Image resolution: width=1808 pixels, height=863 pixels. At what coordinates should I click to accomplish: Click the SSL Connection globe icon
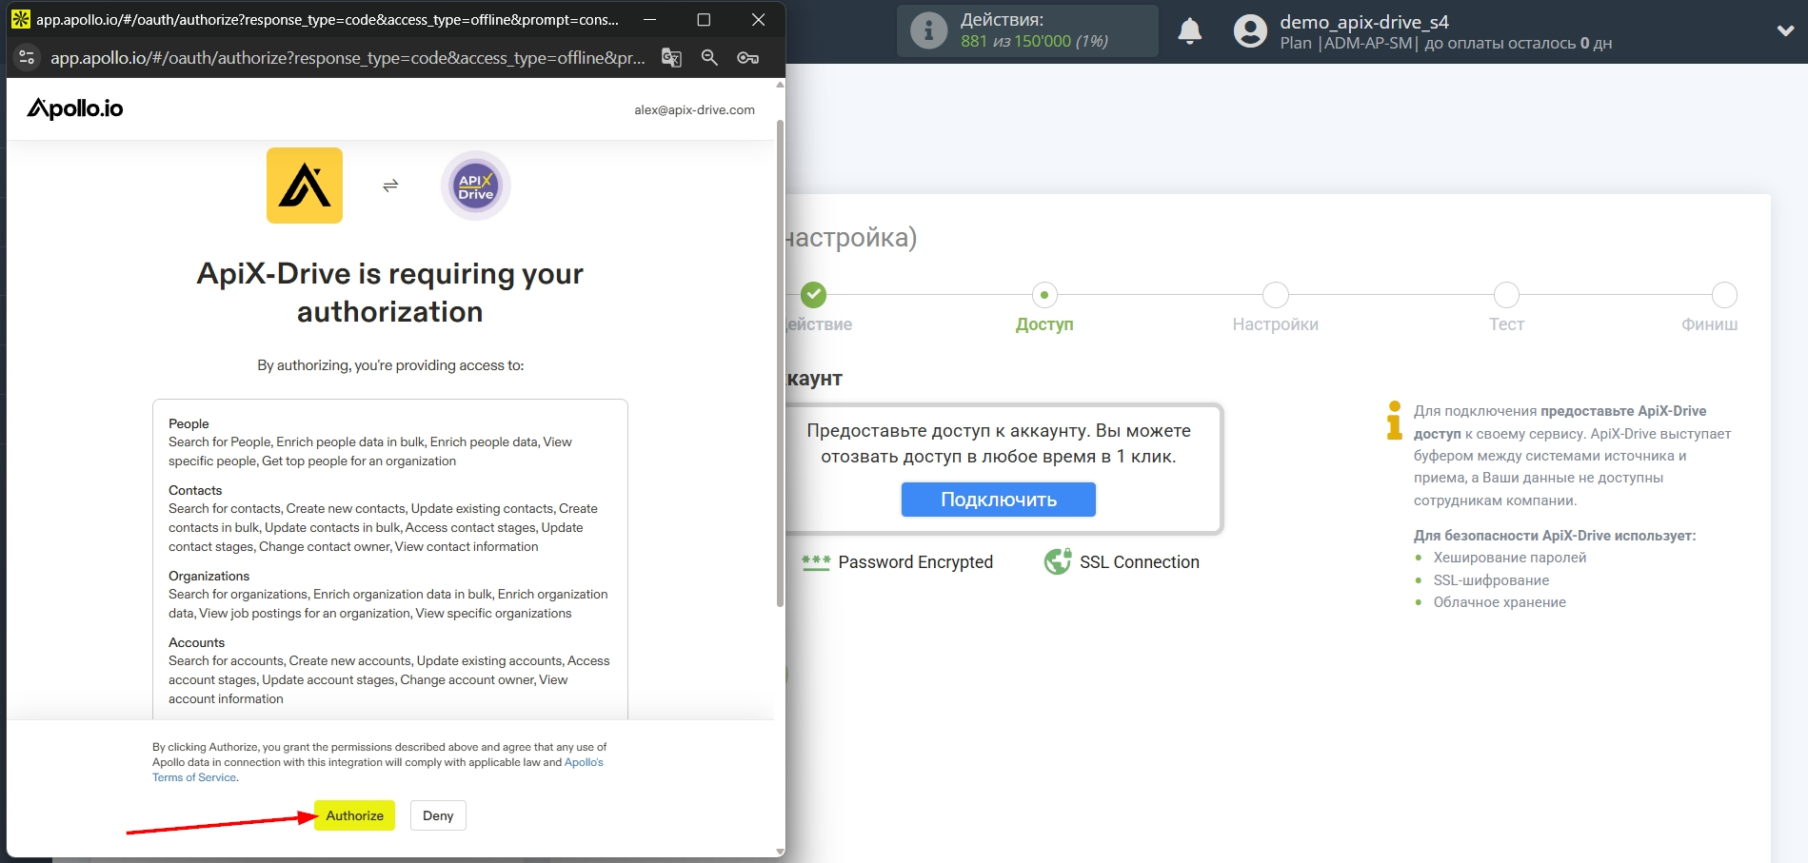pos(1058,562)
